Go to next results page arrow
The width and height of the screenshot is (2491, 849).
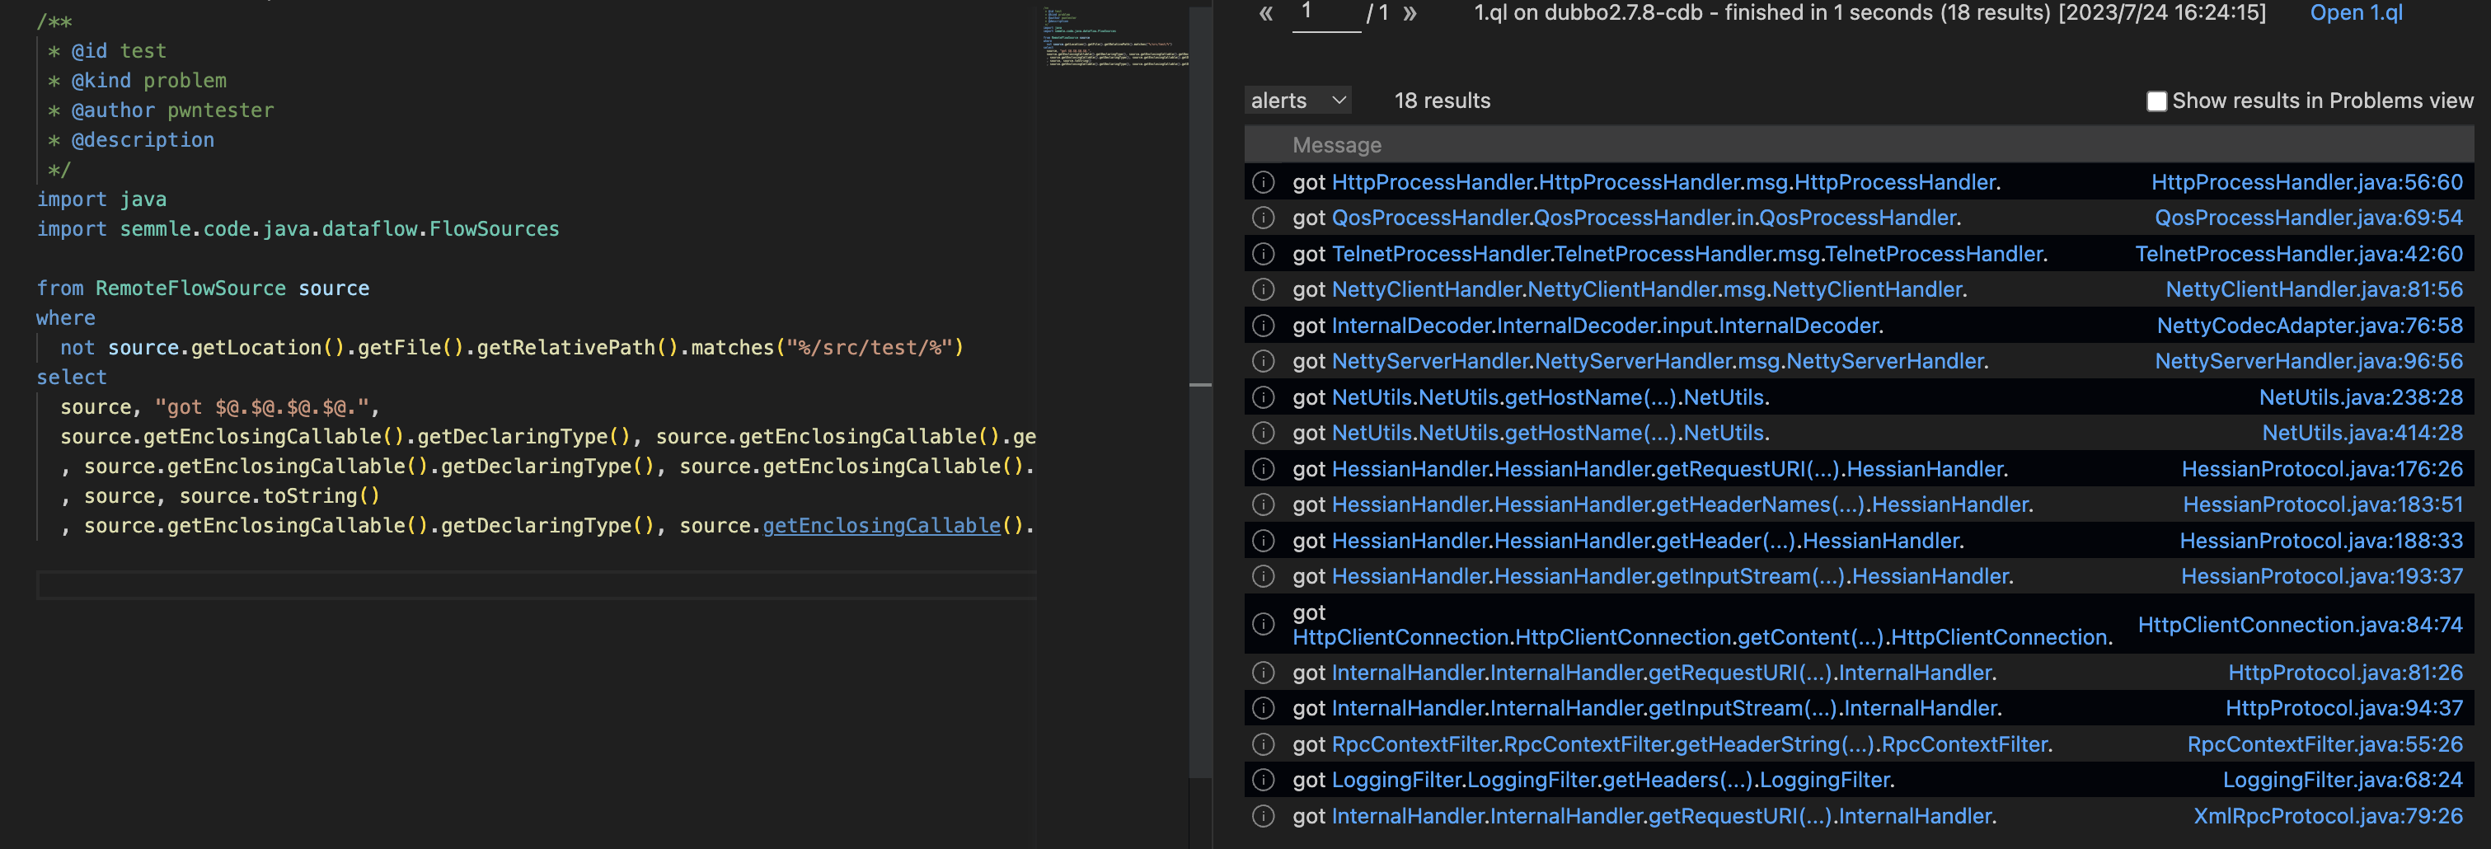[1410, 13]
